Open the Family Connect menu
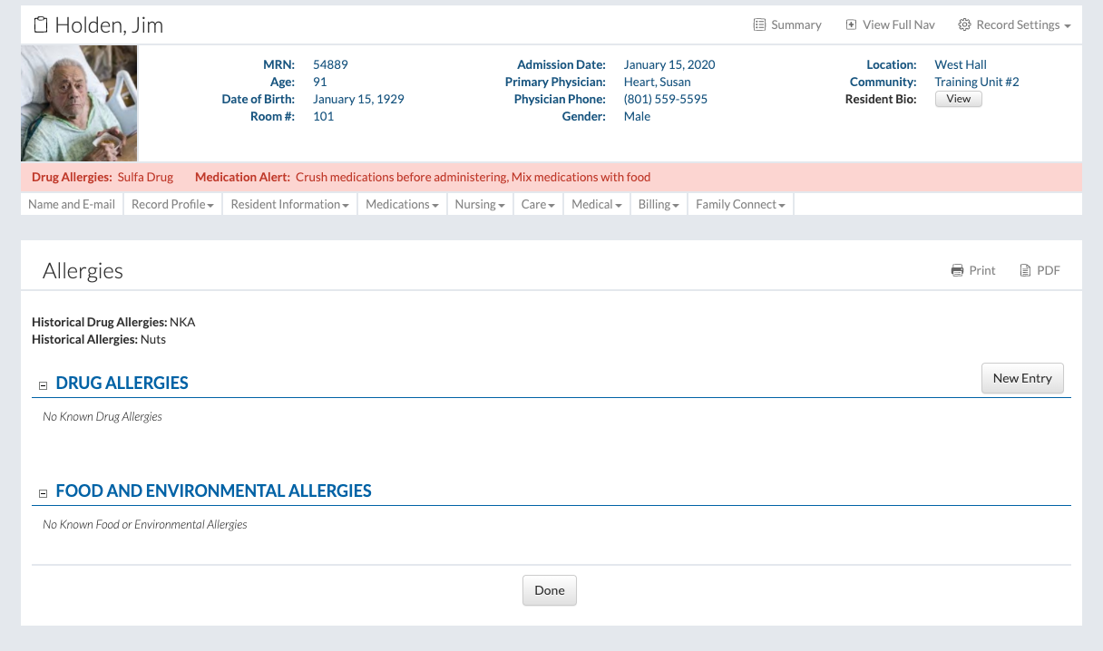 click(x=740, y=205)
